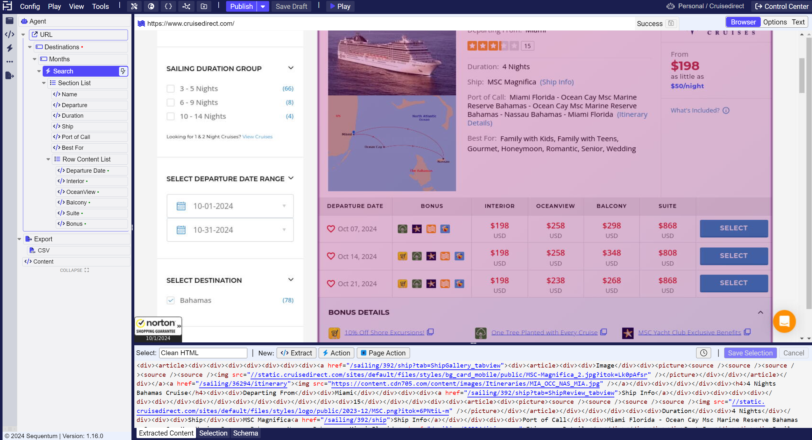Image resolution: width=812 pixels, height=440 pixels.
Task: Collapse the Months tree node arrow
Action: [x=35, y=59]
